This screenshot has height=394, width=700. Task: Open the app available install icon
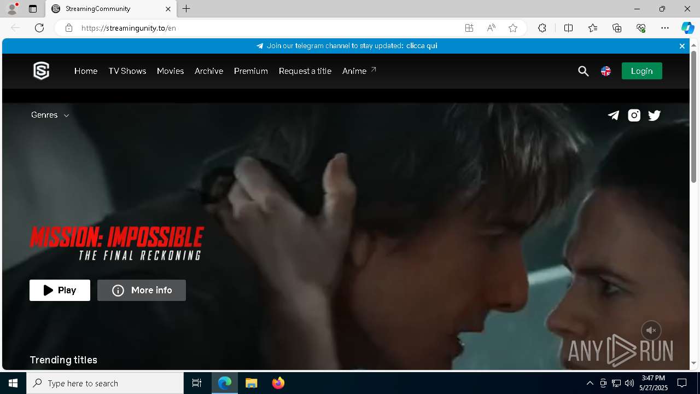coord(469,28)
